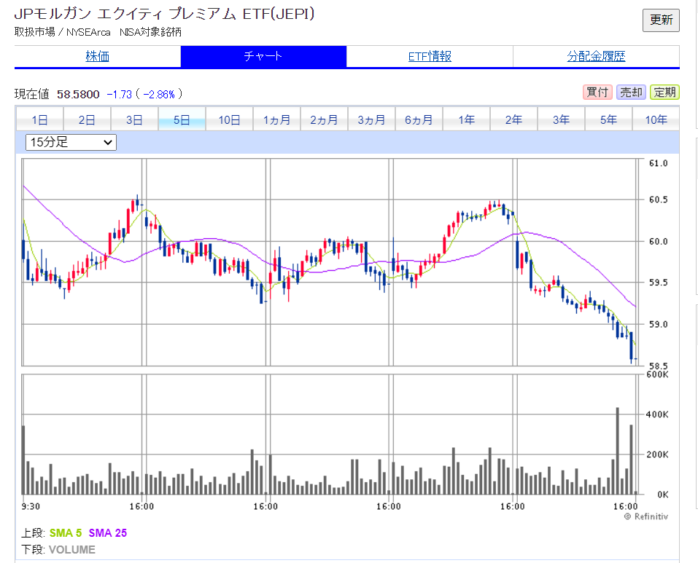698x563 pixels.
Task: Click the -2.86% percent change
Action: tap(159, 94)
